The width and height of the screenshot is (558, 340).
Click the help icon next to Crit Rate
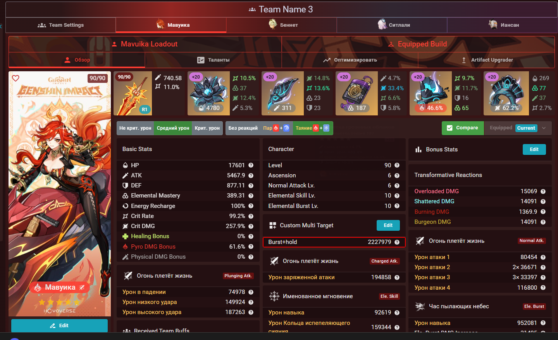pos(251,216)
